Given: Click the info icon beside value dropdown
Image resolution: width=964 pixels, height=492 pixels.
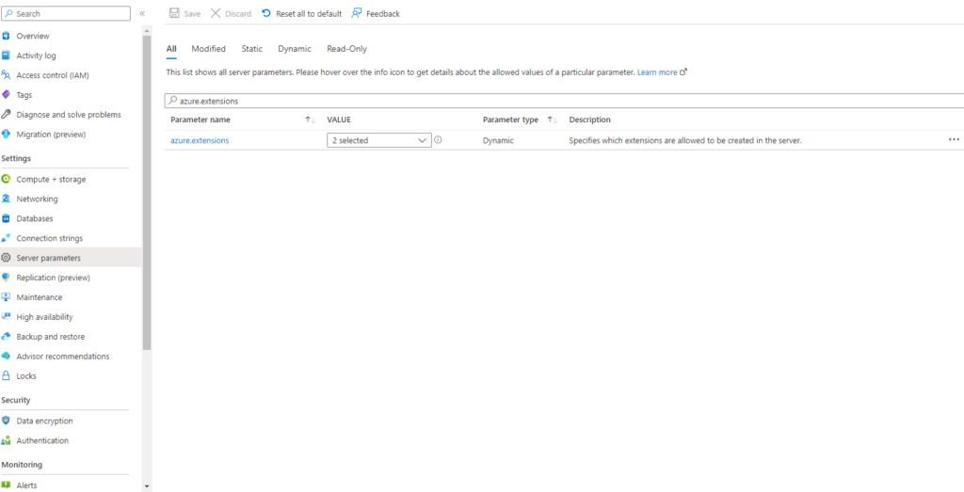Looking at the screenshot, I should click(438, 140).
